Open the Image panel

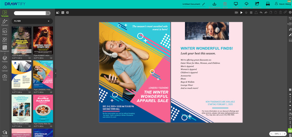click(x=5, y=32)
